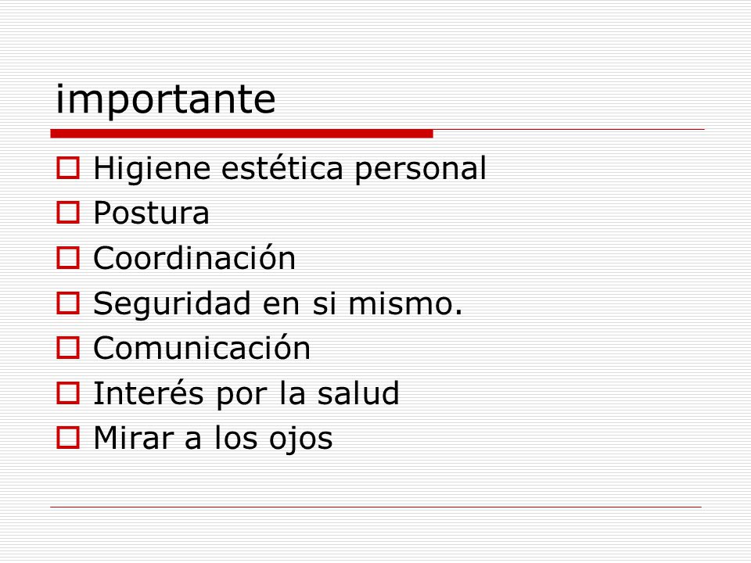
Task: Select the red bullet beside Comunicación
Action: coord(68,347)
